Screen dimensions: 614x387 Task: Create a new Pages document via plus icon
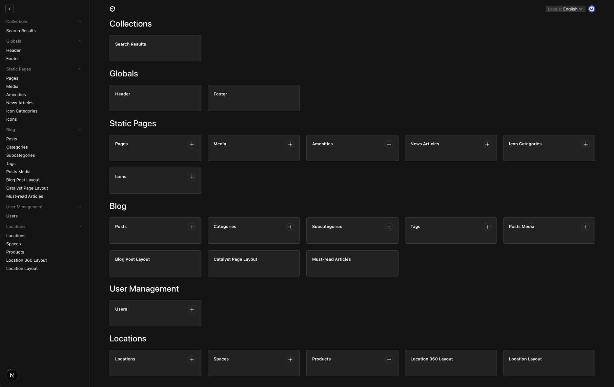192,144
